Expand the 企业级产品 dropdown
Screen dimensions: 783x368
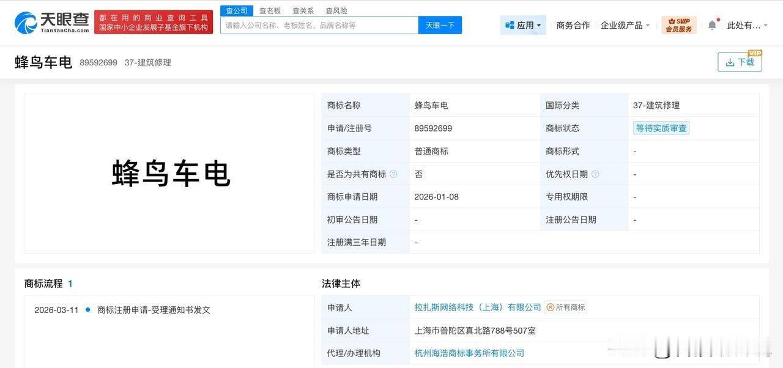pos(625,25)
